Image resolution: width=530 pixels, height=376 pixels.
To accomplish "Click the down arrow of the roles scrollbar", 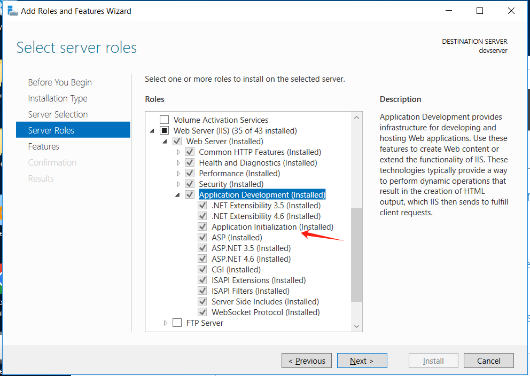I will click(356, 326).
